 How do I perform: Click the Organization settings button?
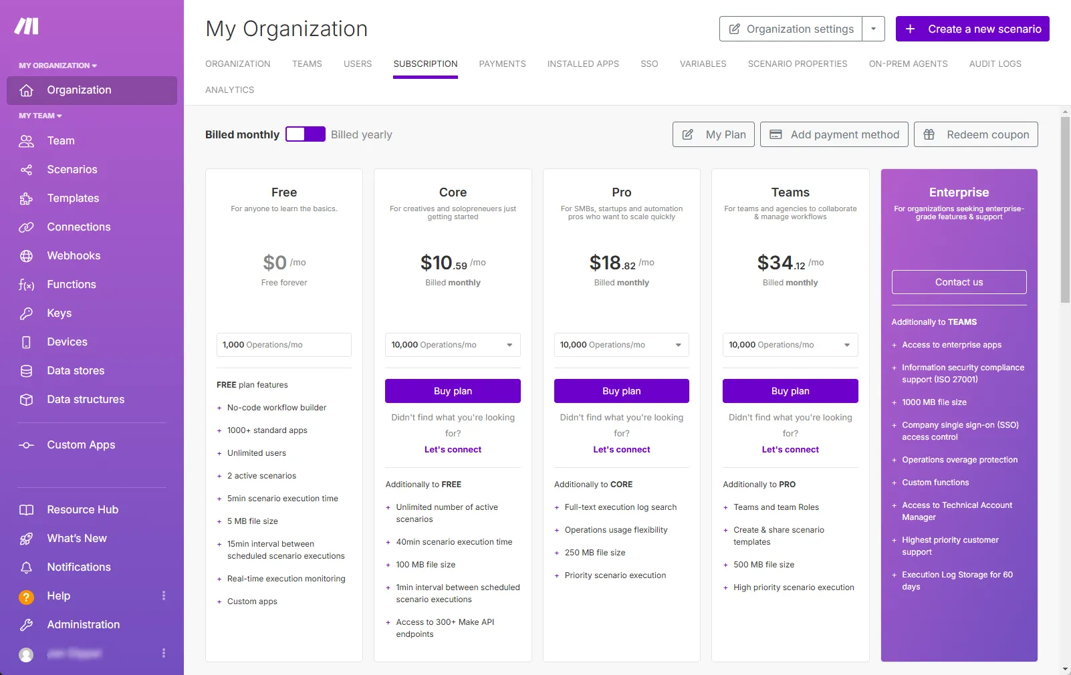coord(791,29)
